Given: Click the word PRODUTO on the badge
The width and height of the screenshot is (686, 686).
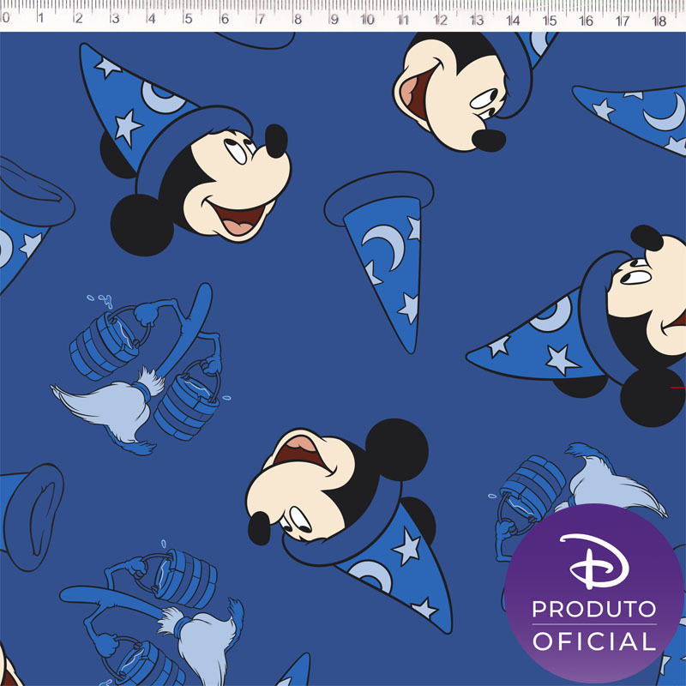Looking at the screenshot, I should point(593,609).
